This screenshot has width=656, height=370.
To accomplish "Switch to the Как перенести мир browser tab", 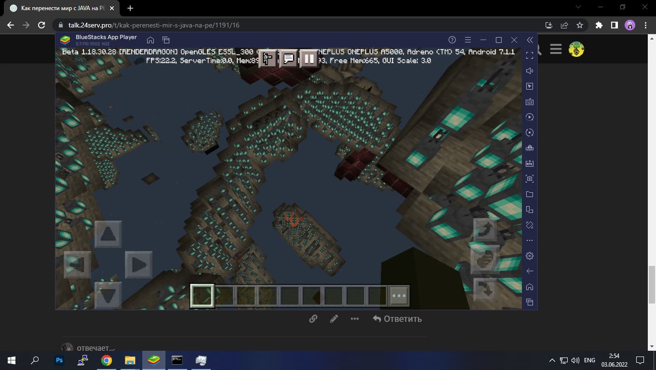I will pos(63,8).
